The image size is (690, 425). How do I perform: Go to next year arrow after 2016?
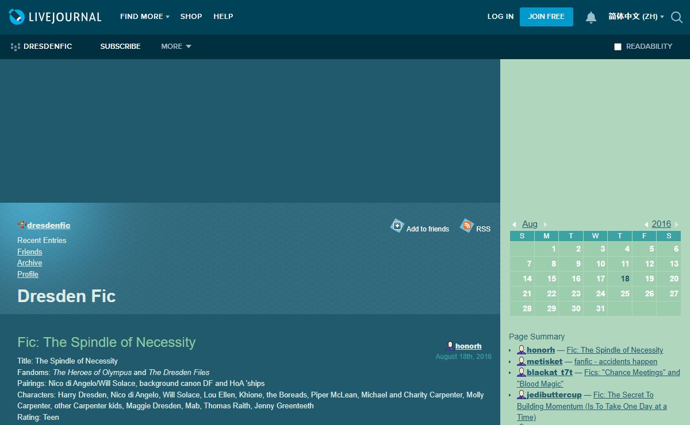tap(677, 225)
